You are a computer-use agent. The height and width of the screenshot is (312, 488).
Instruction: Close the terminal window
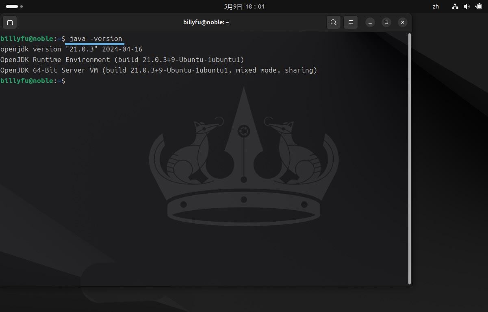[402, 22]
